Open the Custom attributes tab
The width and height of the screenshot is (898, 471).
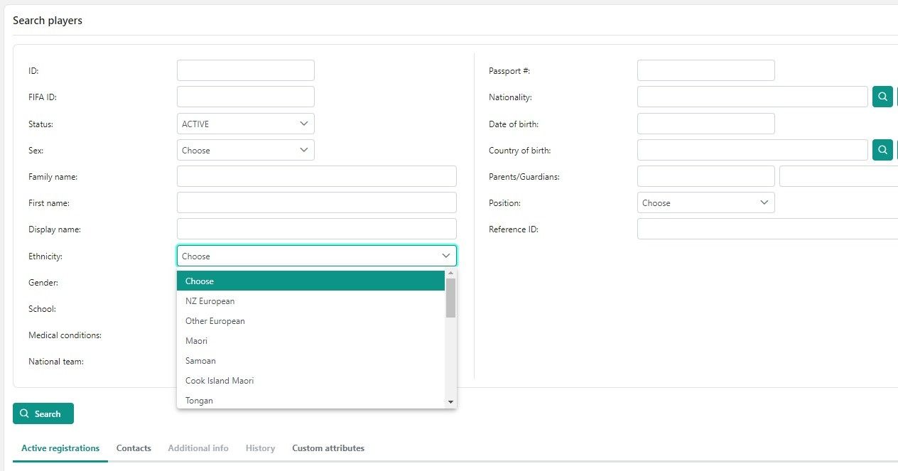328,448
